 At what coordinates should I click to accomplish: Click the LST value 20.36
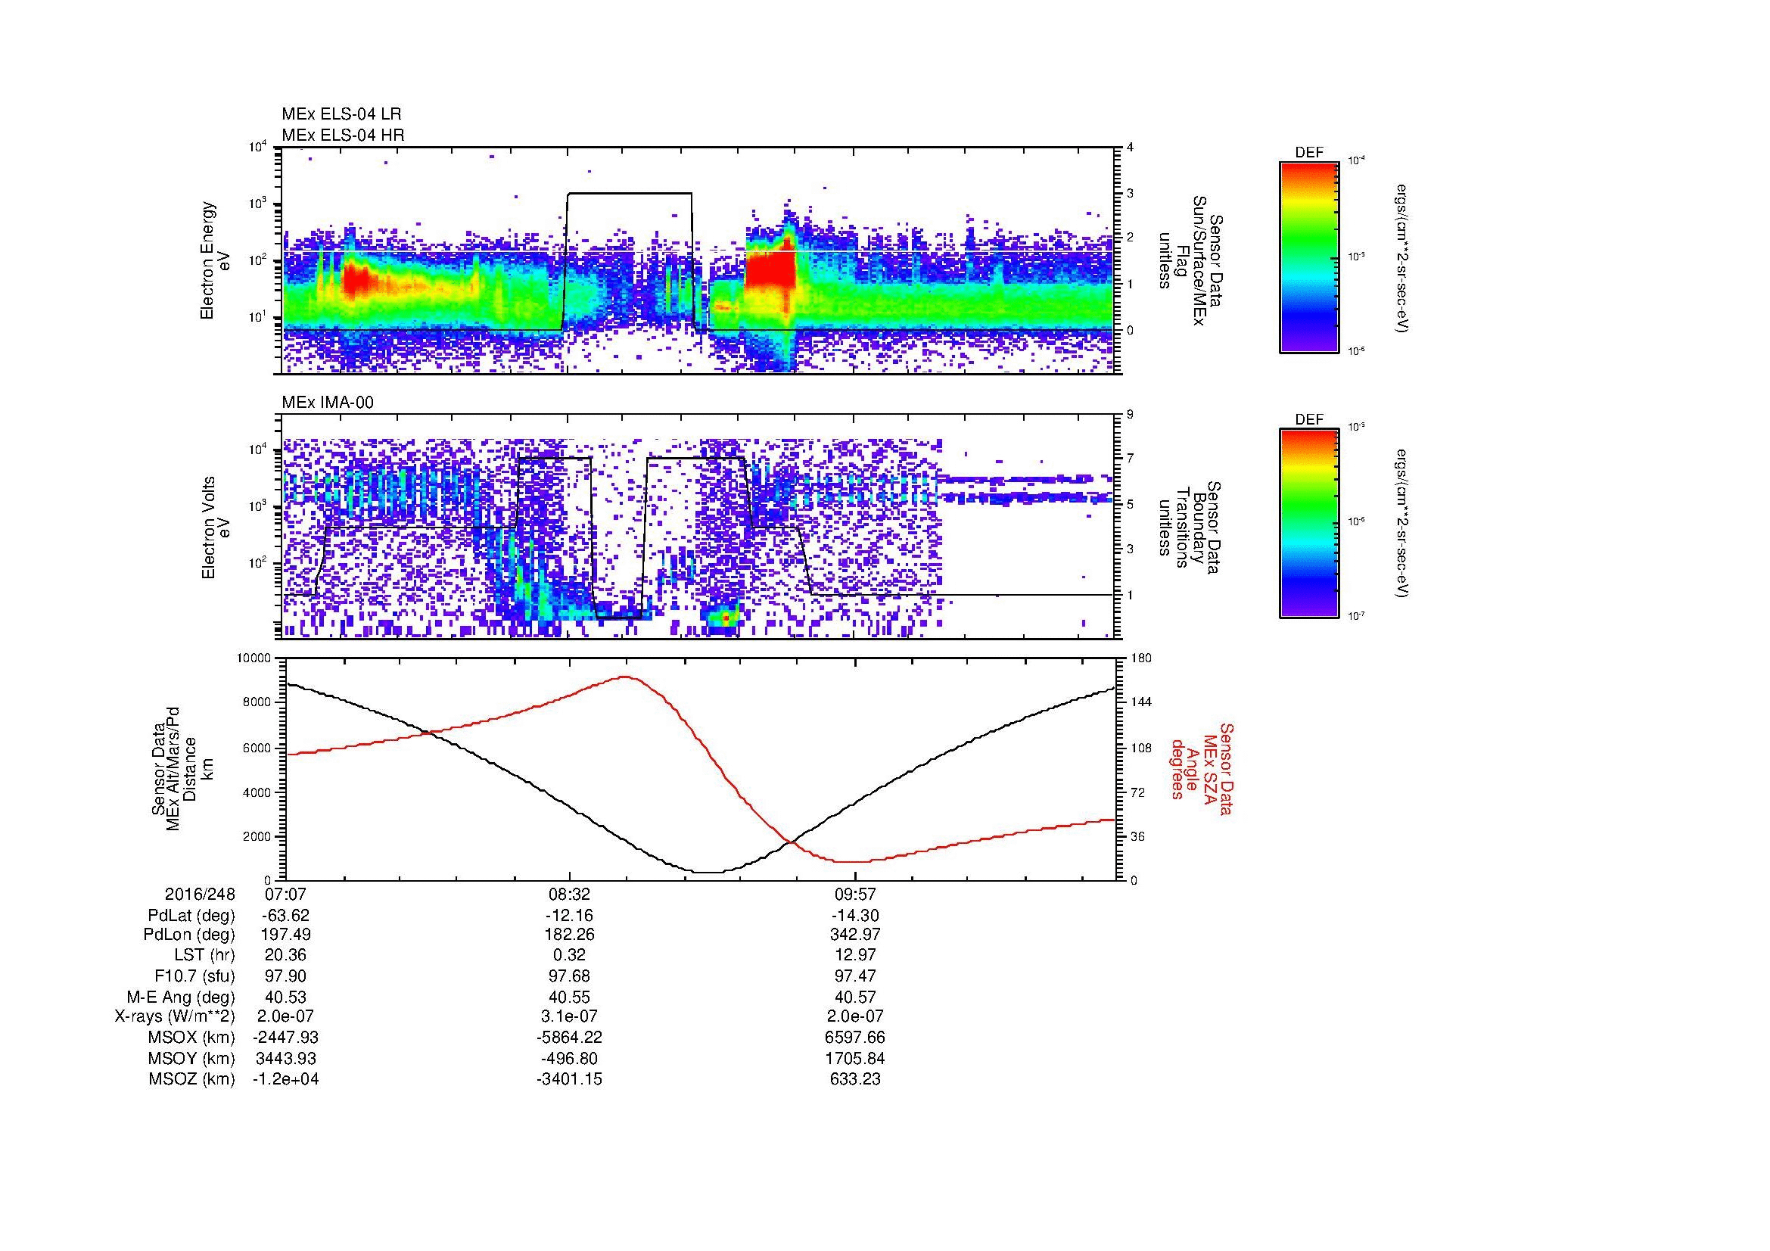click(x=285, y=956)
